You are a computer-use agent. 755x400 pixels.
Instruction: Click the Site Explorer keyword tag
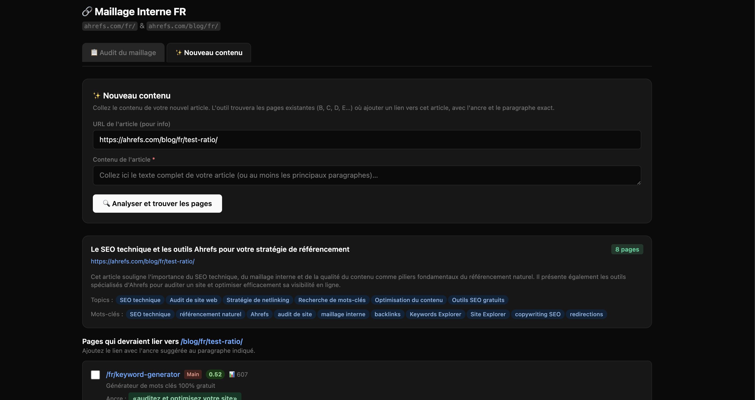(488, 314)
